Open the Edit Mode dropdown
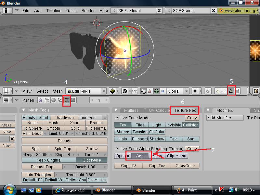 (x=86, y=91)
